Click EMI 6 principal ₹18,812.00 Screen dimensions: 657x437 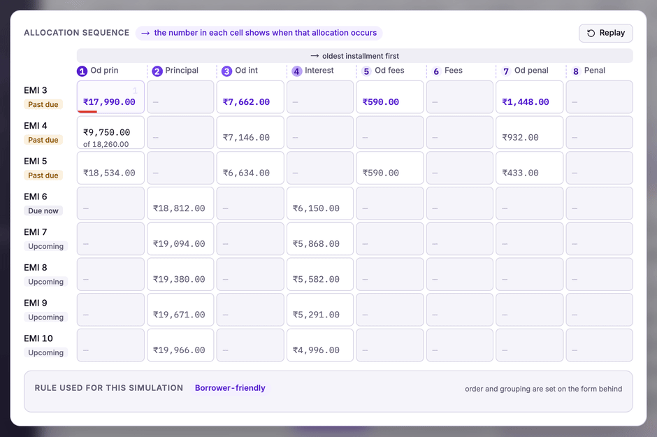tap(180, 203)
